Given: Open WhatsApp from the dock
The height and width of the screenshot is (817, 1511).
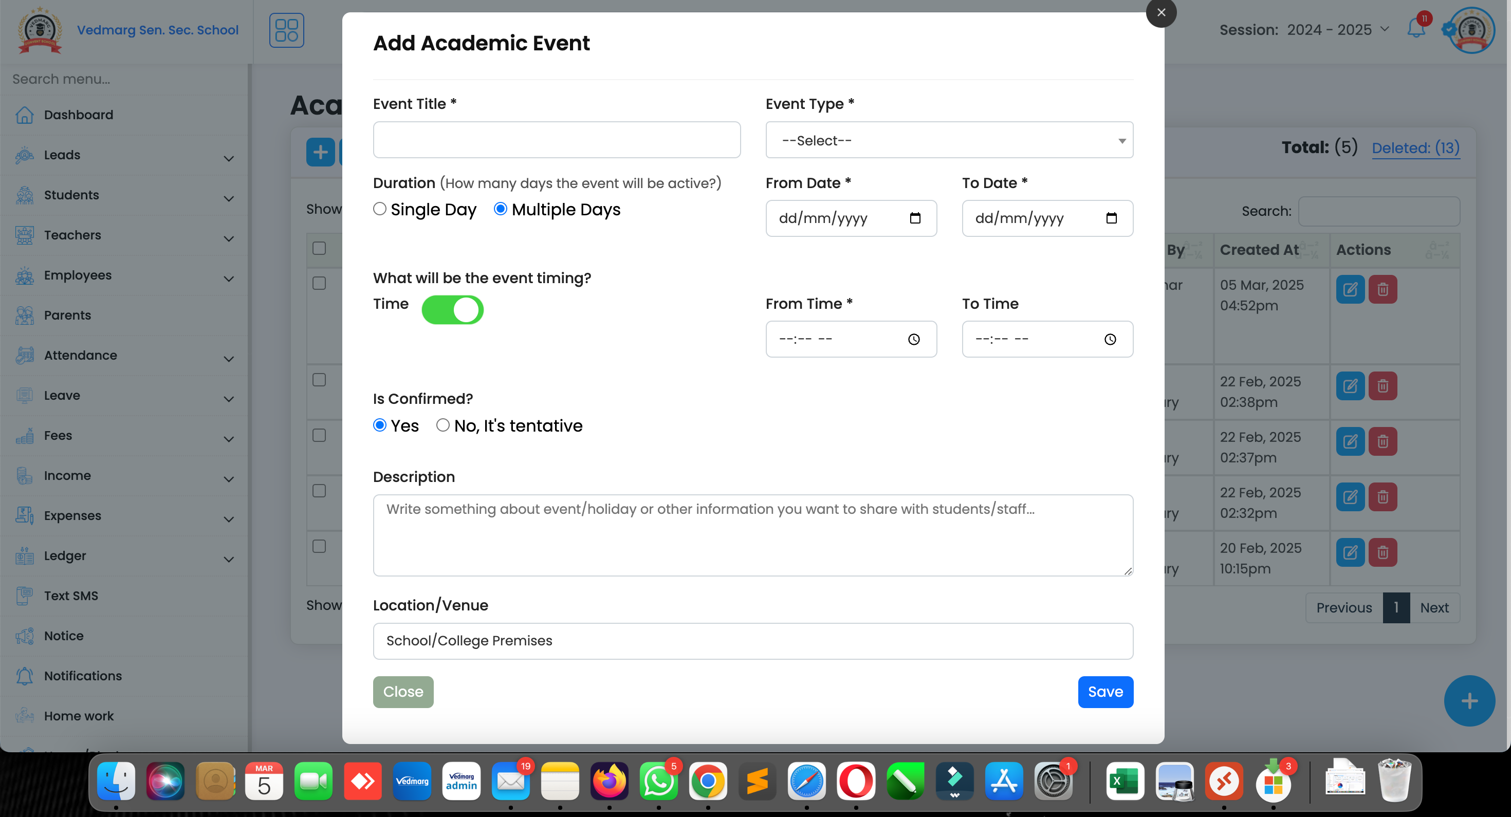Looking at the screenshot, I should point(659,781).
